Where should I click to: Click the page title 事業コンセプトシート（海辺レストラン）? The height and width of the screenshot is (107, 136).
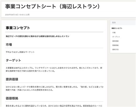click(53, 7)
